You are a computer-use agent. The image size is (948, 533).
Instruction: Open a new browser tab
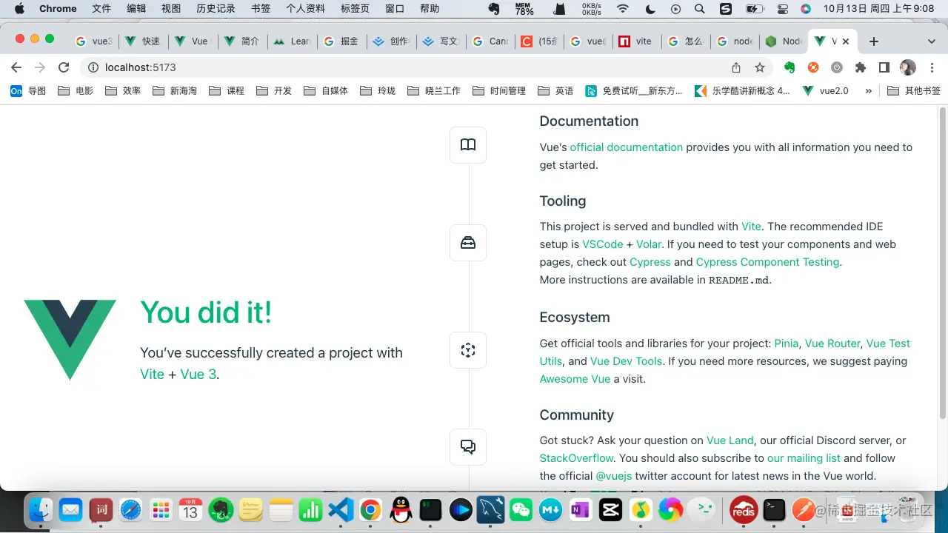[874, 41]
